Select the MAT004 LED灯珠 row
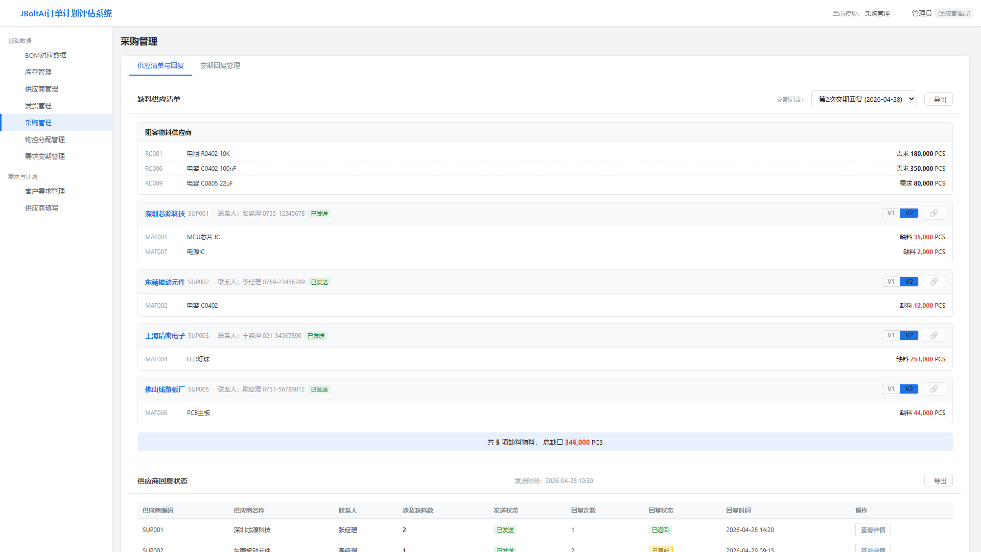 click(x=545, y=359)
